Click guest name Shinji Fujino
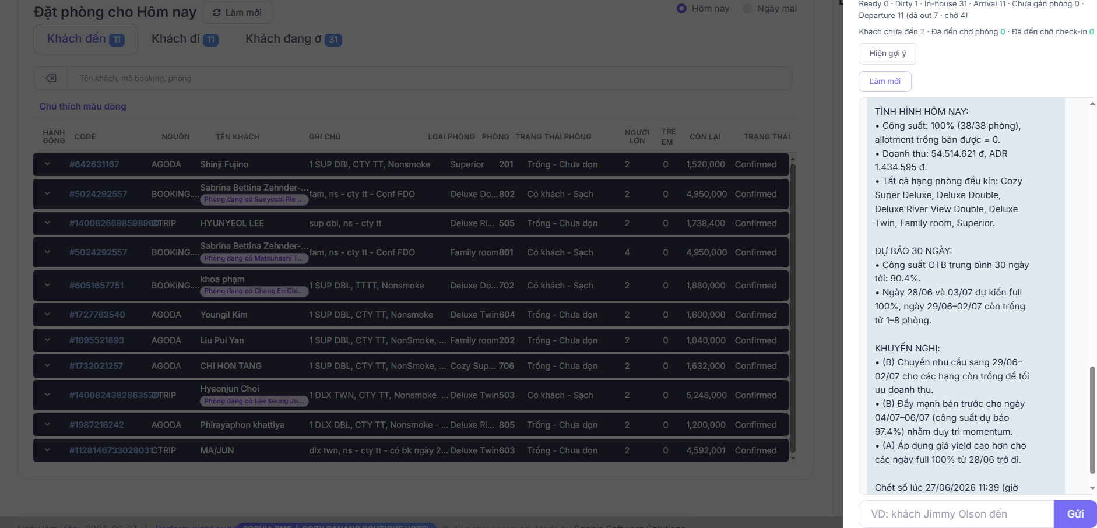 (224, 164)
